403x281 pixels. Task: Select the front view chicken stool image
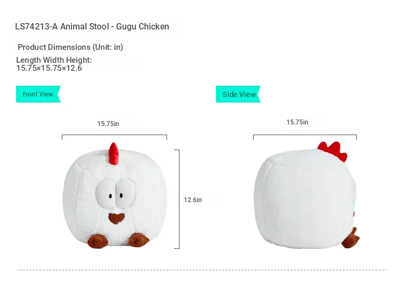[x=114, y=195]
